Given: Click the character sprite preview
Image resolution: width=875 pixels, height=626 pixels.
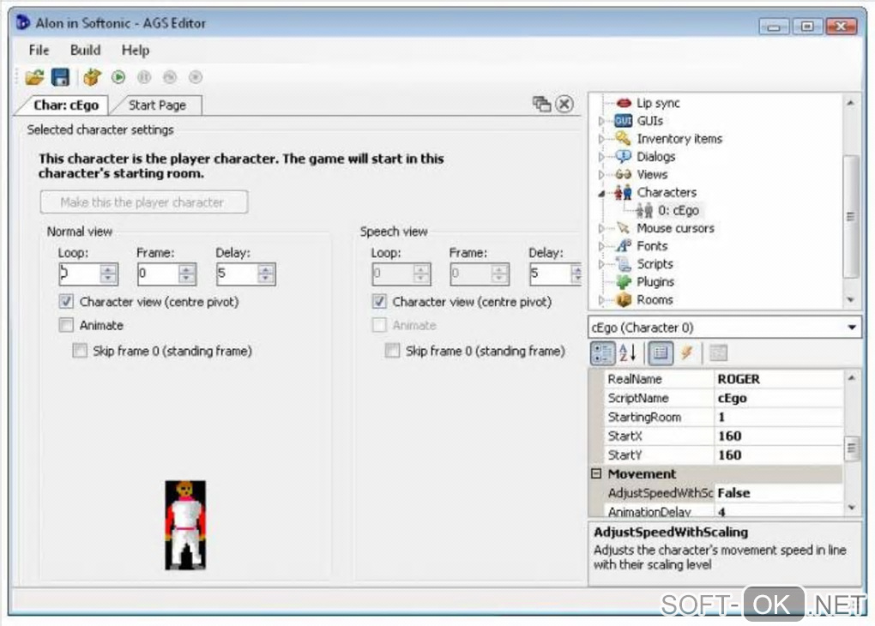Looking at the screenshot, I should coord(185,525).
